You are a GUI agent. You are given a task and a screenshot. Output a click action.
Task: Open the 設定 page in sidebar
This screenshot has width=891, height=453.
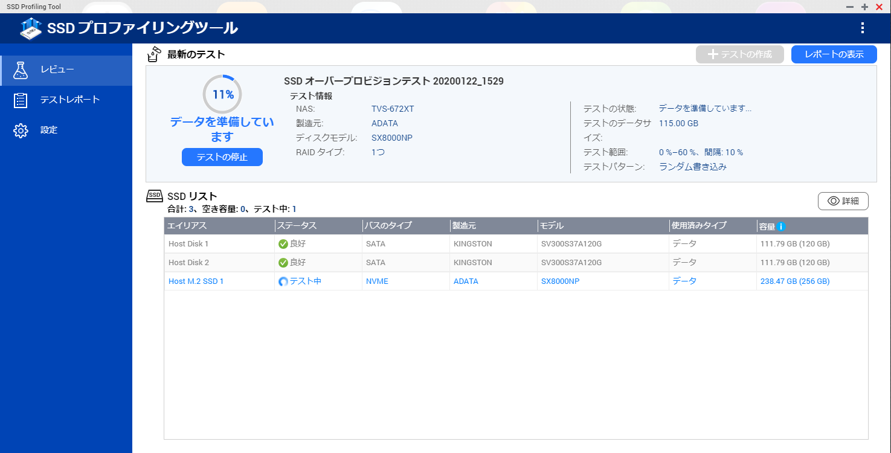tap(66, 130)
